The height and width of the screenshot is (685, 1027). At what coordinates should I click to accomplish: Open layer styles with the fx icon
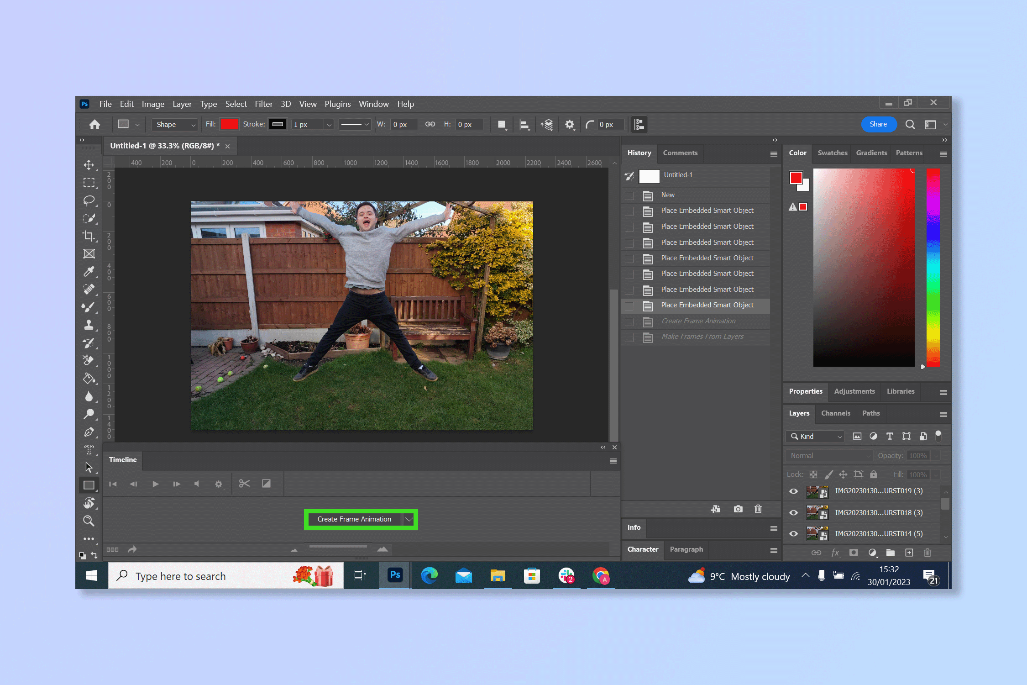coord(835,553)
